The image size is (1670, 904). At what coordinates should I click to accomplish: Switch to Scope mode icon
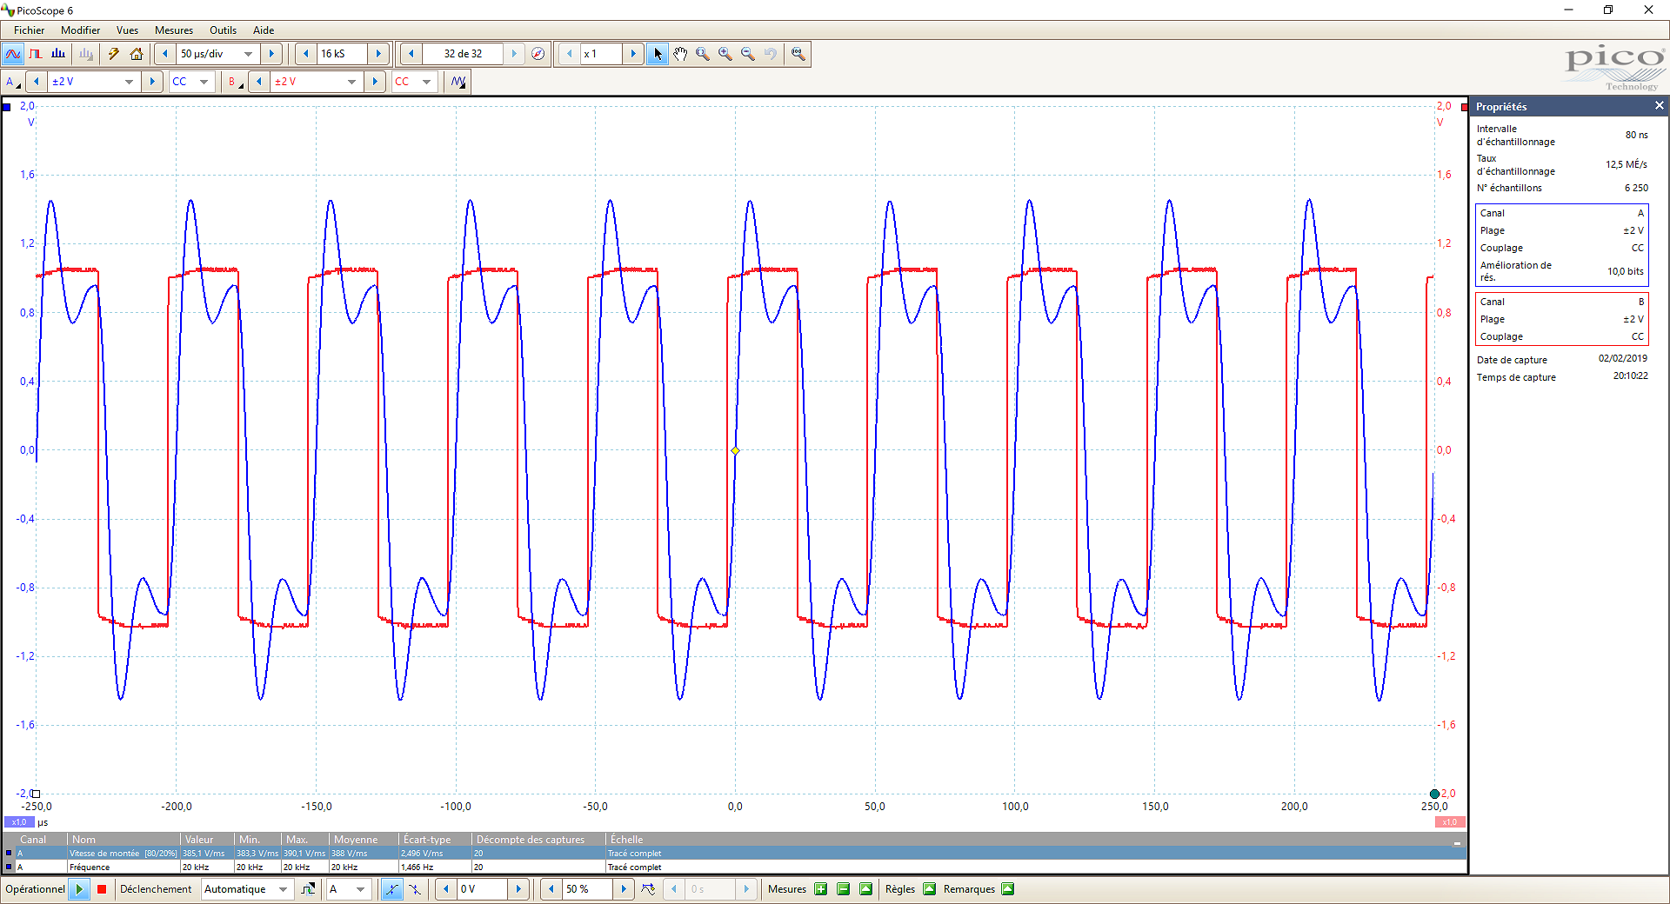click(13, 54)
